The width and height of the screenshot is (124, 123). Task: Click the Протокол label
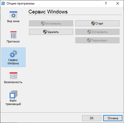click(x=13, y=41)
